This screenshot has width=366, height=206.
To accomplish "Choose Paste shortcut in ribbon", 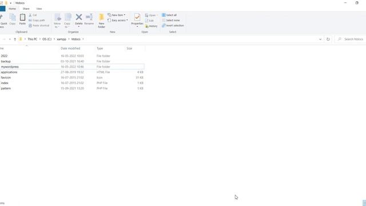I will click(39, 25).
